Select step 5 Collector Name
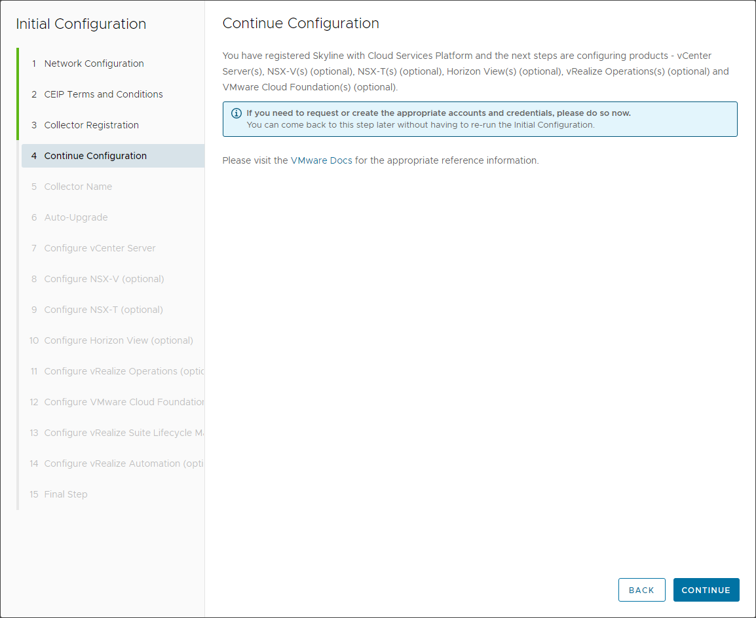Viewport: 756px width, 618px height. click(113, 187)
